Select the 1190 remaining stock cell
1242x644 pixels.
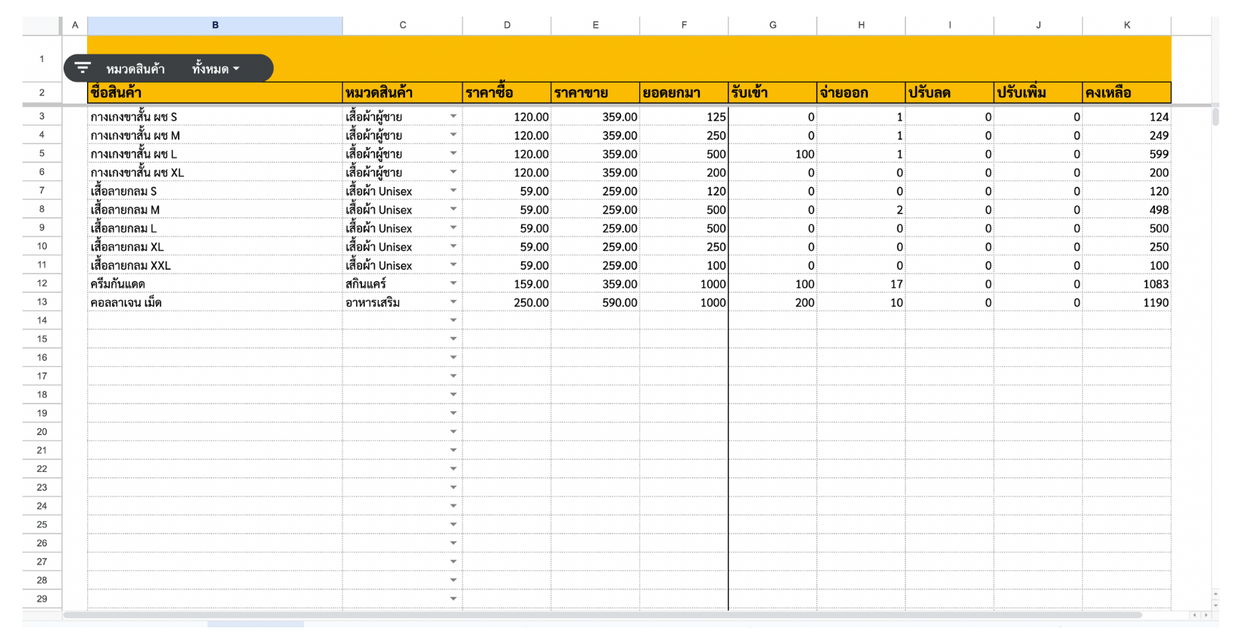(1127, 302)
